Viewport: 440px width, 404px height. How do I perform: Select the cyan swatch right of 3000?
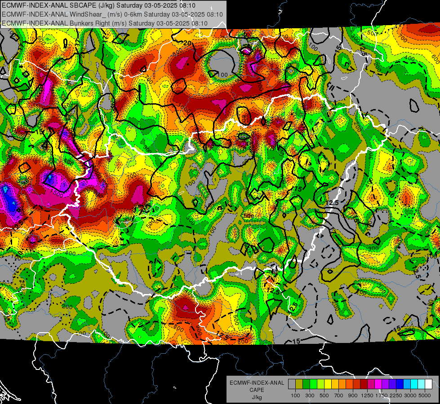(x=414, y=384)
